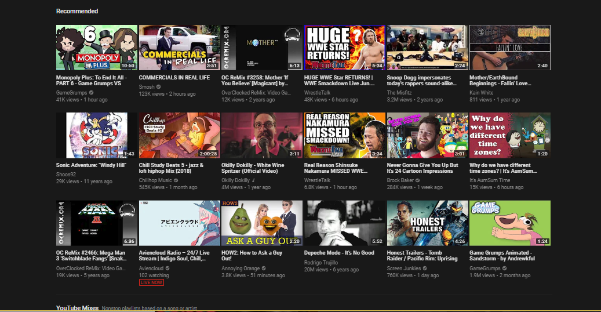
Task: Open the Ask A Guy Out thumbnail
Action: pos(262,223)
